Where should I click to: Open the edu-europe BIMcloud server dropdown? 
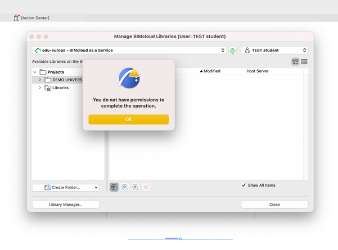[x=129, y=50]
